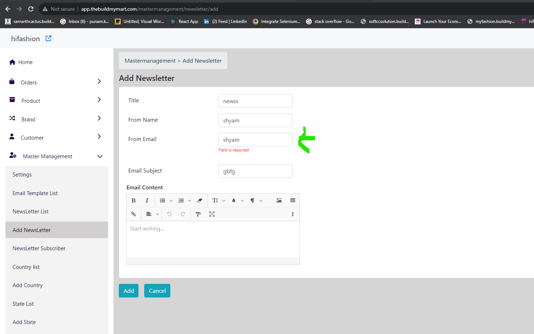This screenshot has width=534, height=334.
Task: Toggle bold formatting in email editor
Action: tap(133, 200)
